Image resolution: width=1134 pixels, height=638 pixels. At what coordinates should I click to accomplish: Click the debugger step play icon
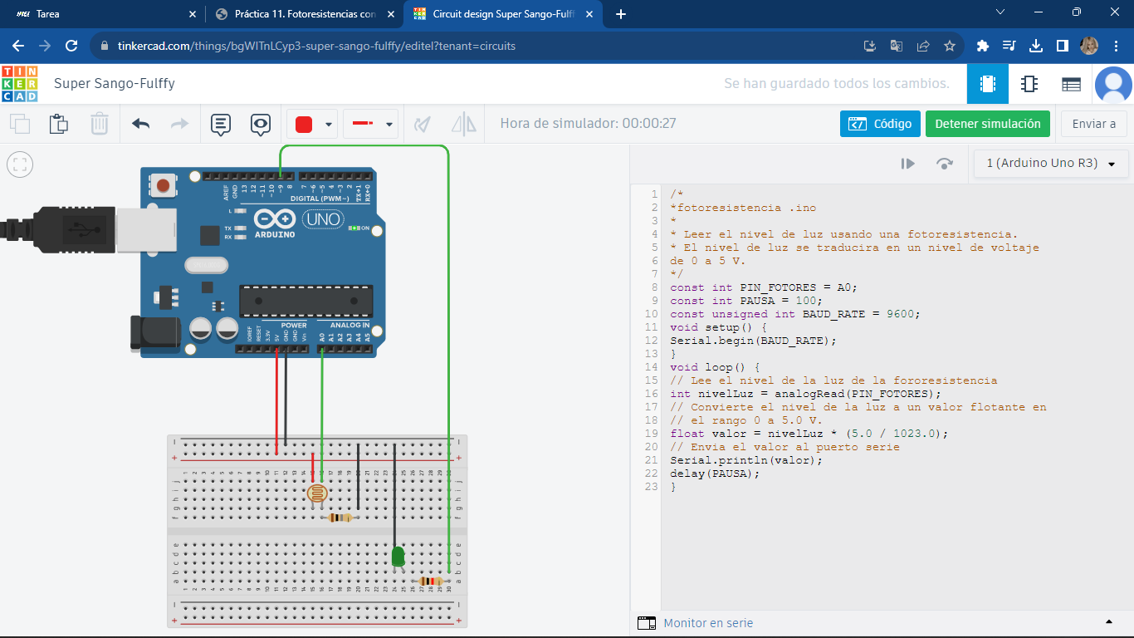click(x=908, y=164)
